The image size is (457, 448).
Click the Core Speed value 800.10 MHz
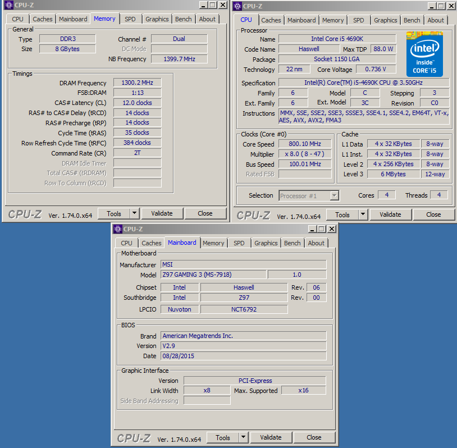pos(305,144)
